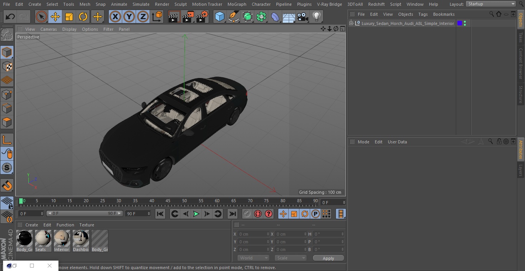Screen dimensions: 525x271
Task: Activate the Move tool
Action: [55, 17]
